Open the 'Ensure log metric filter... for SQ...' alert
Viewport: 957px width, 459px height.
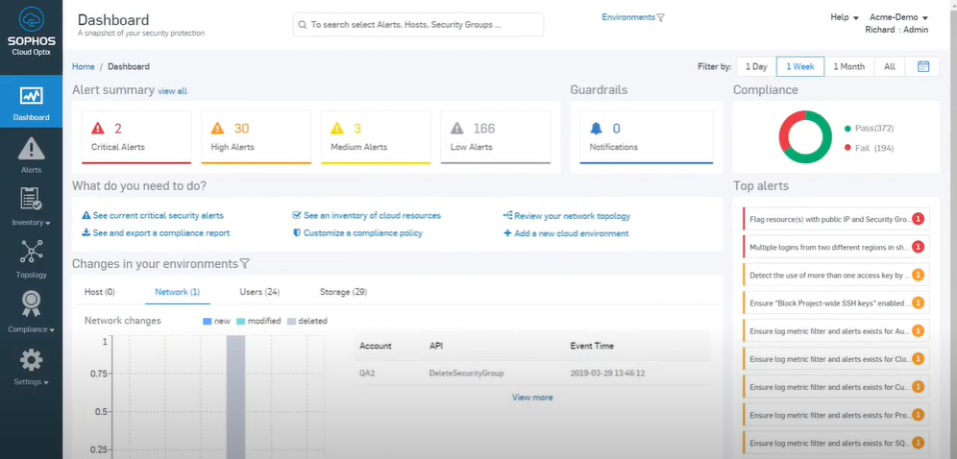pyautogui.click(x=836, y=443)
